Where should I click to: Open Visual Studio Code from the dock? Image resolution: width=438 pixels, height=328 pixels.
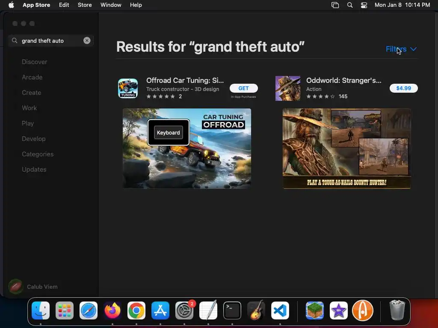tap(280, 310)
